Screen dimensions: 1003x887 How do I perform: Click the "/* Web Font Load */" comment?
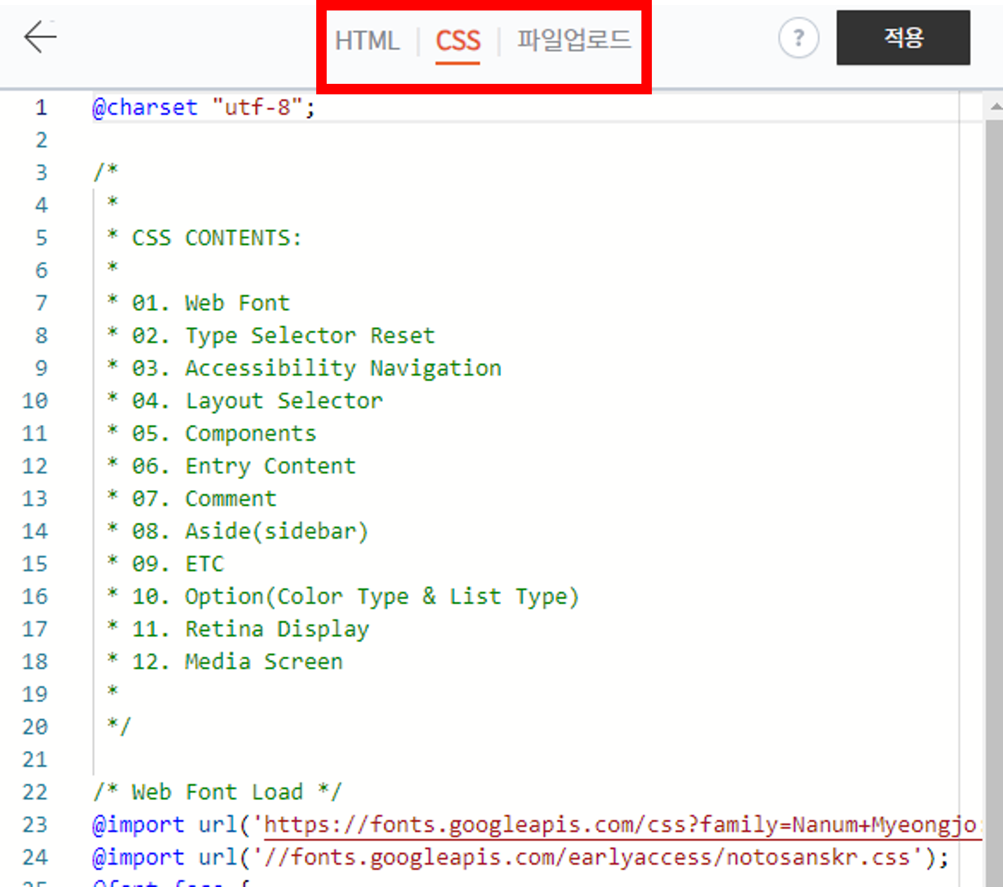[x=217, y=792]
